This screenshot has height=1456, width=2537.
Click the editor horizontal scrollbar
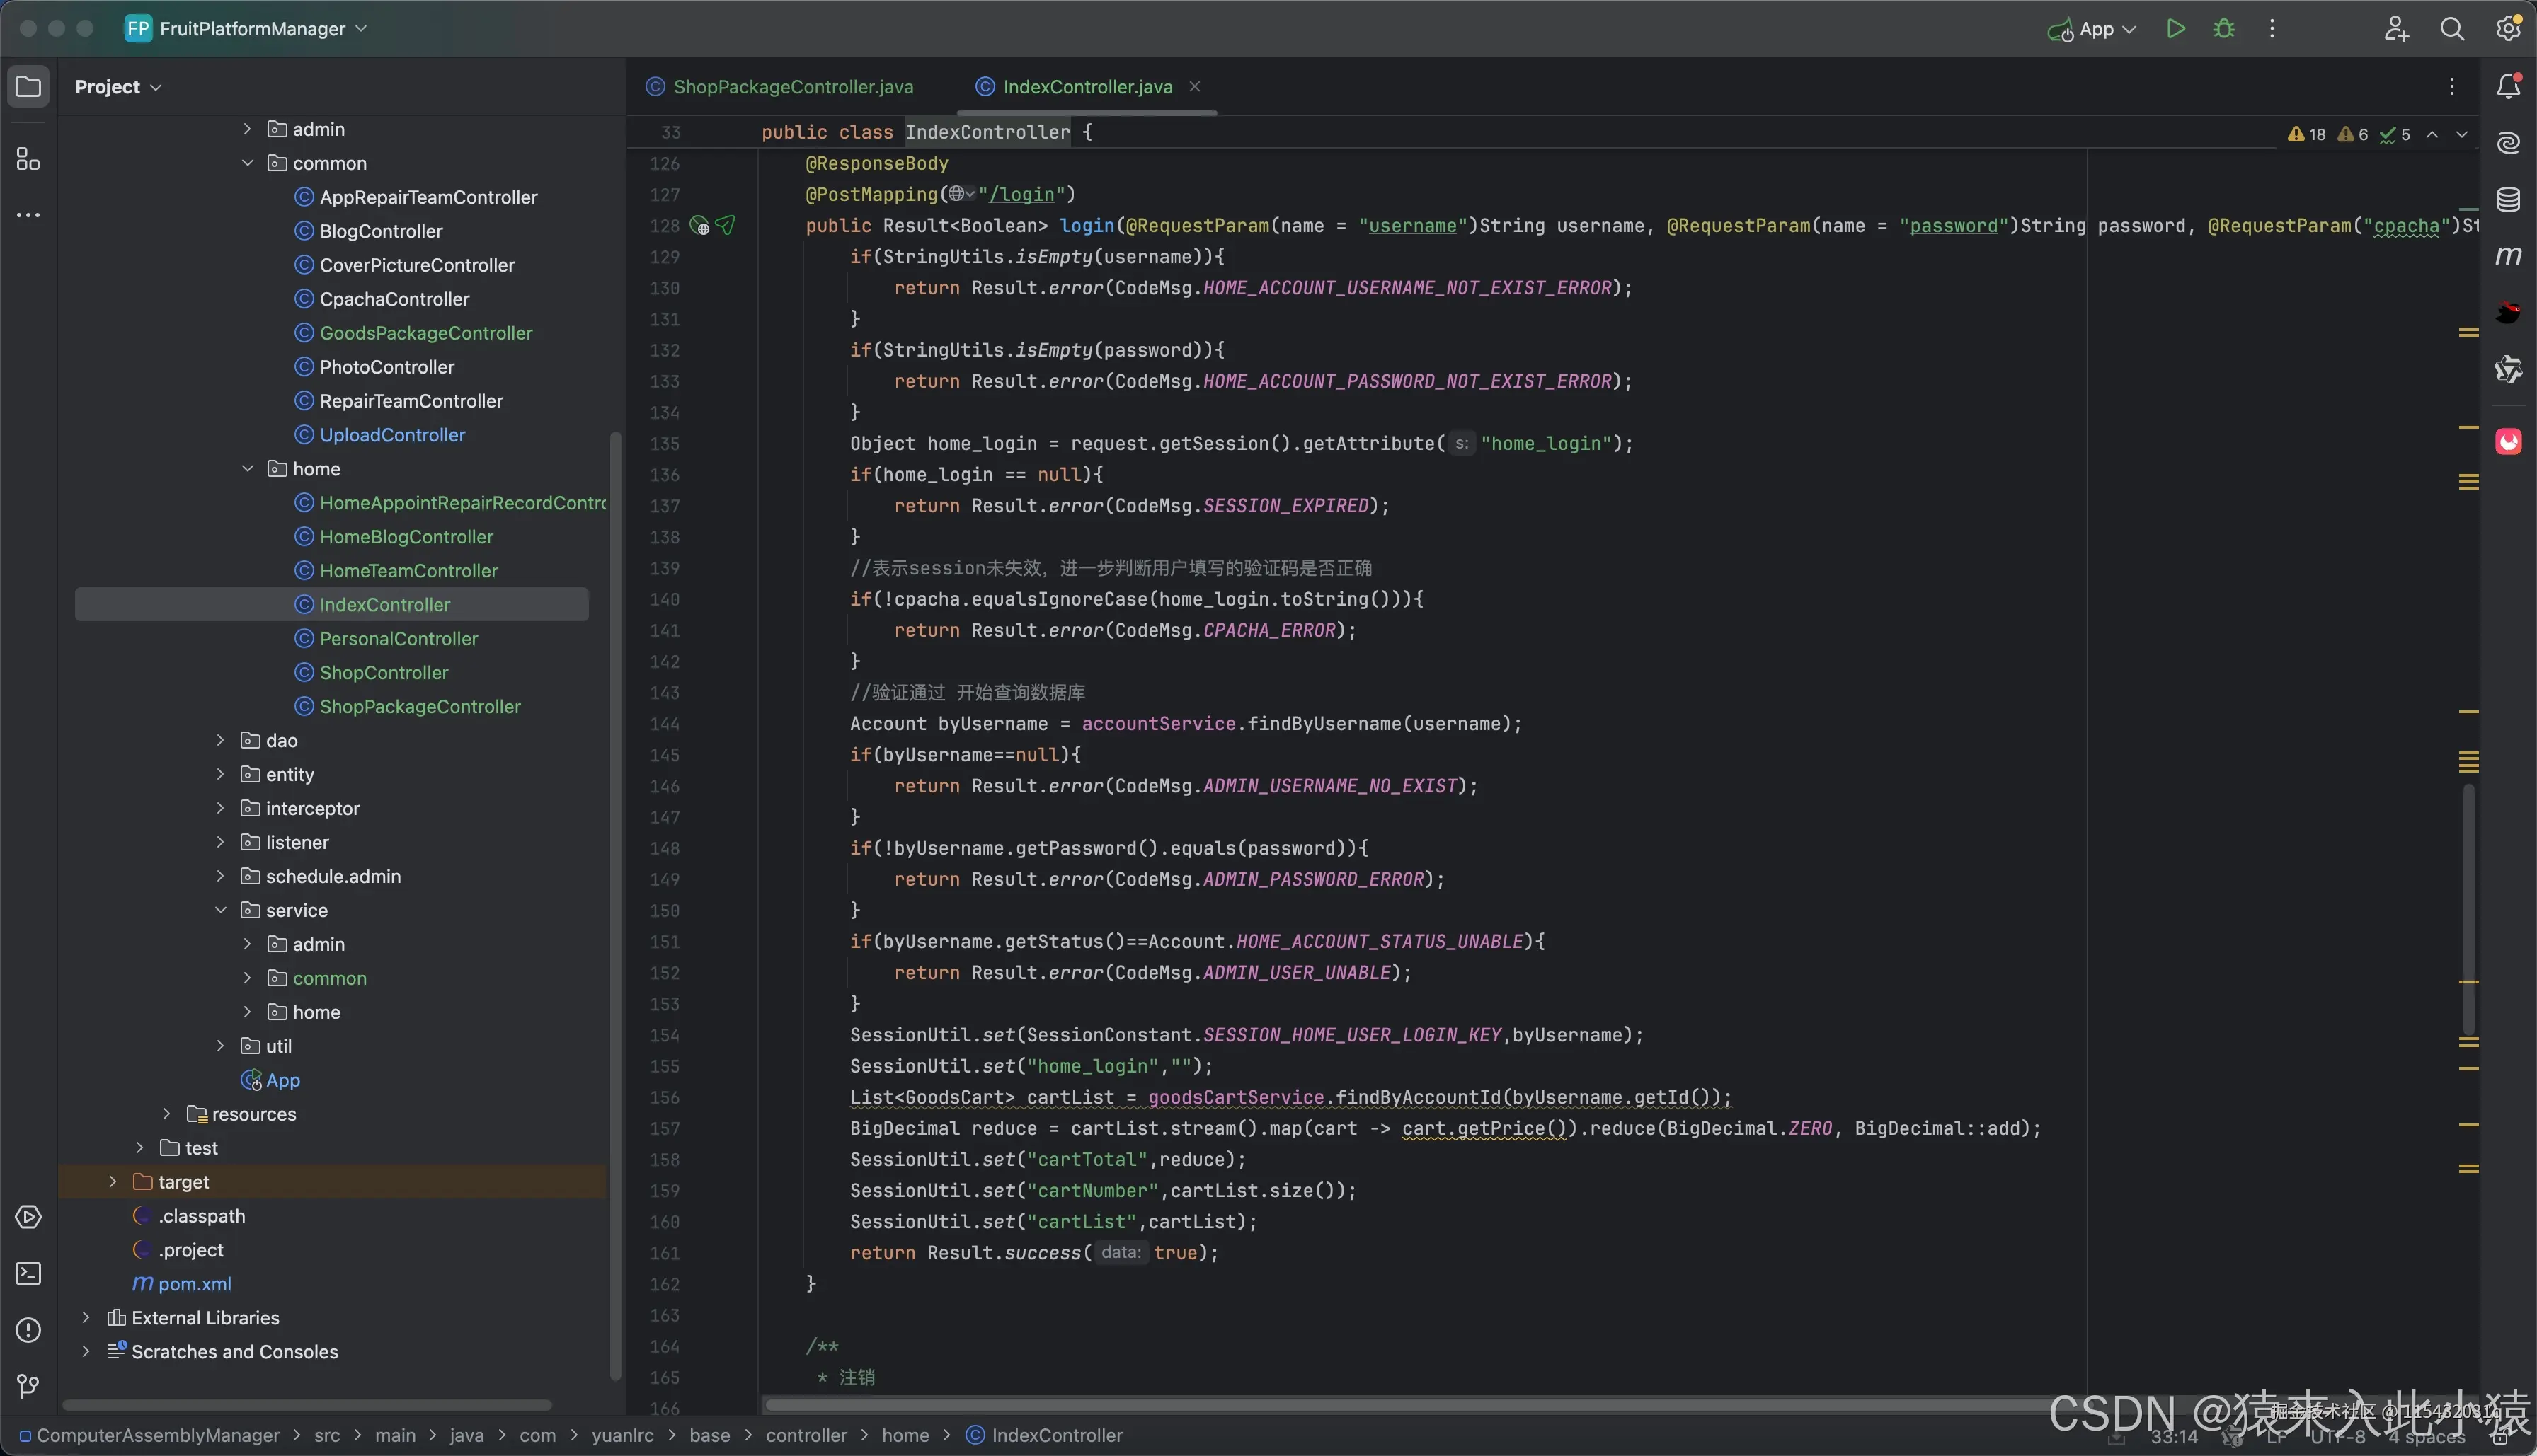pos(1401,1404)
